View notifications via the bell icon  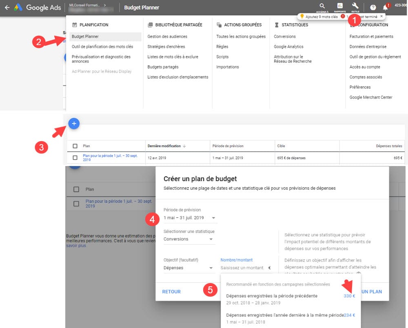coord(385,7)
